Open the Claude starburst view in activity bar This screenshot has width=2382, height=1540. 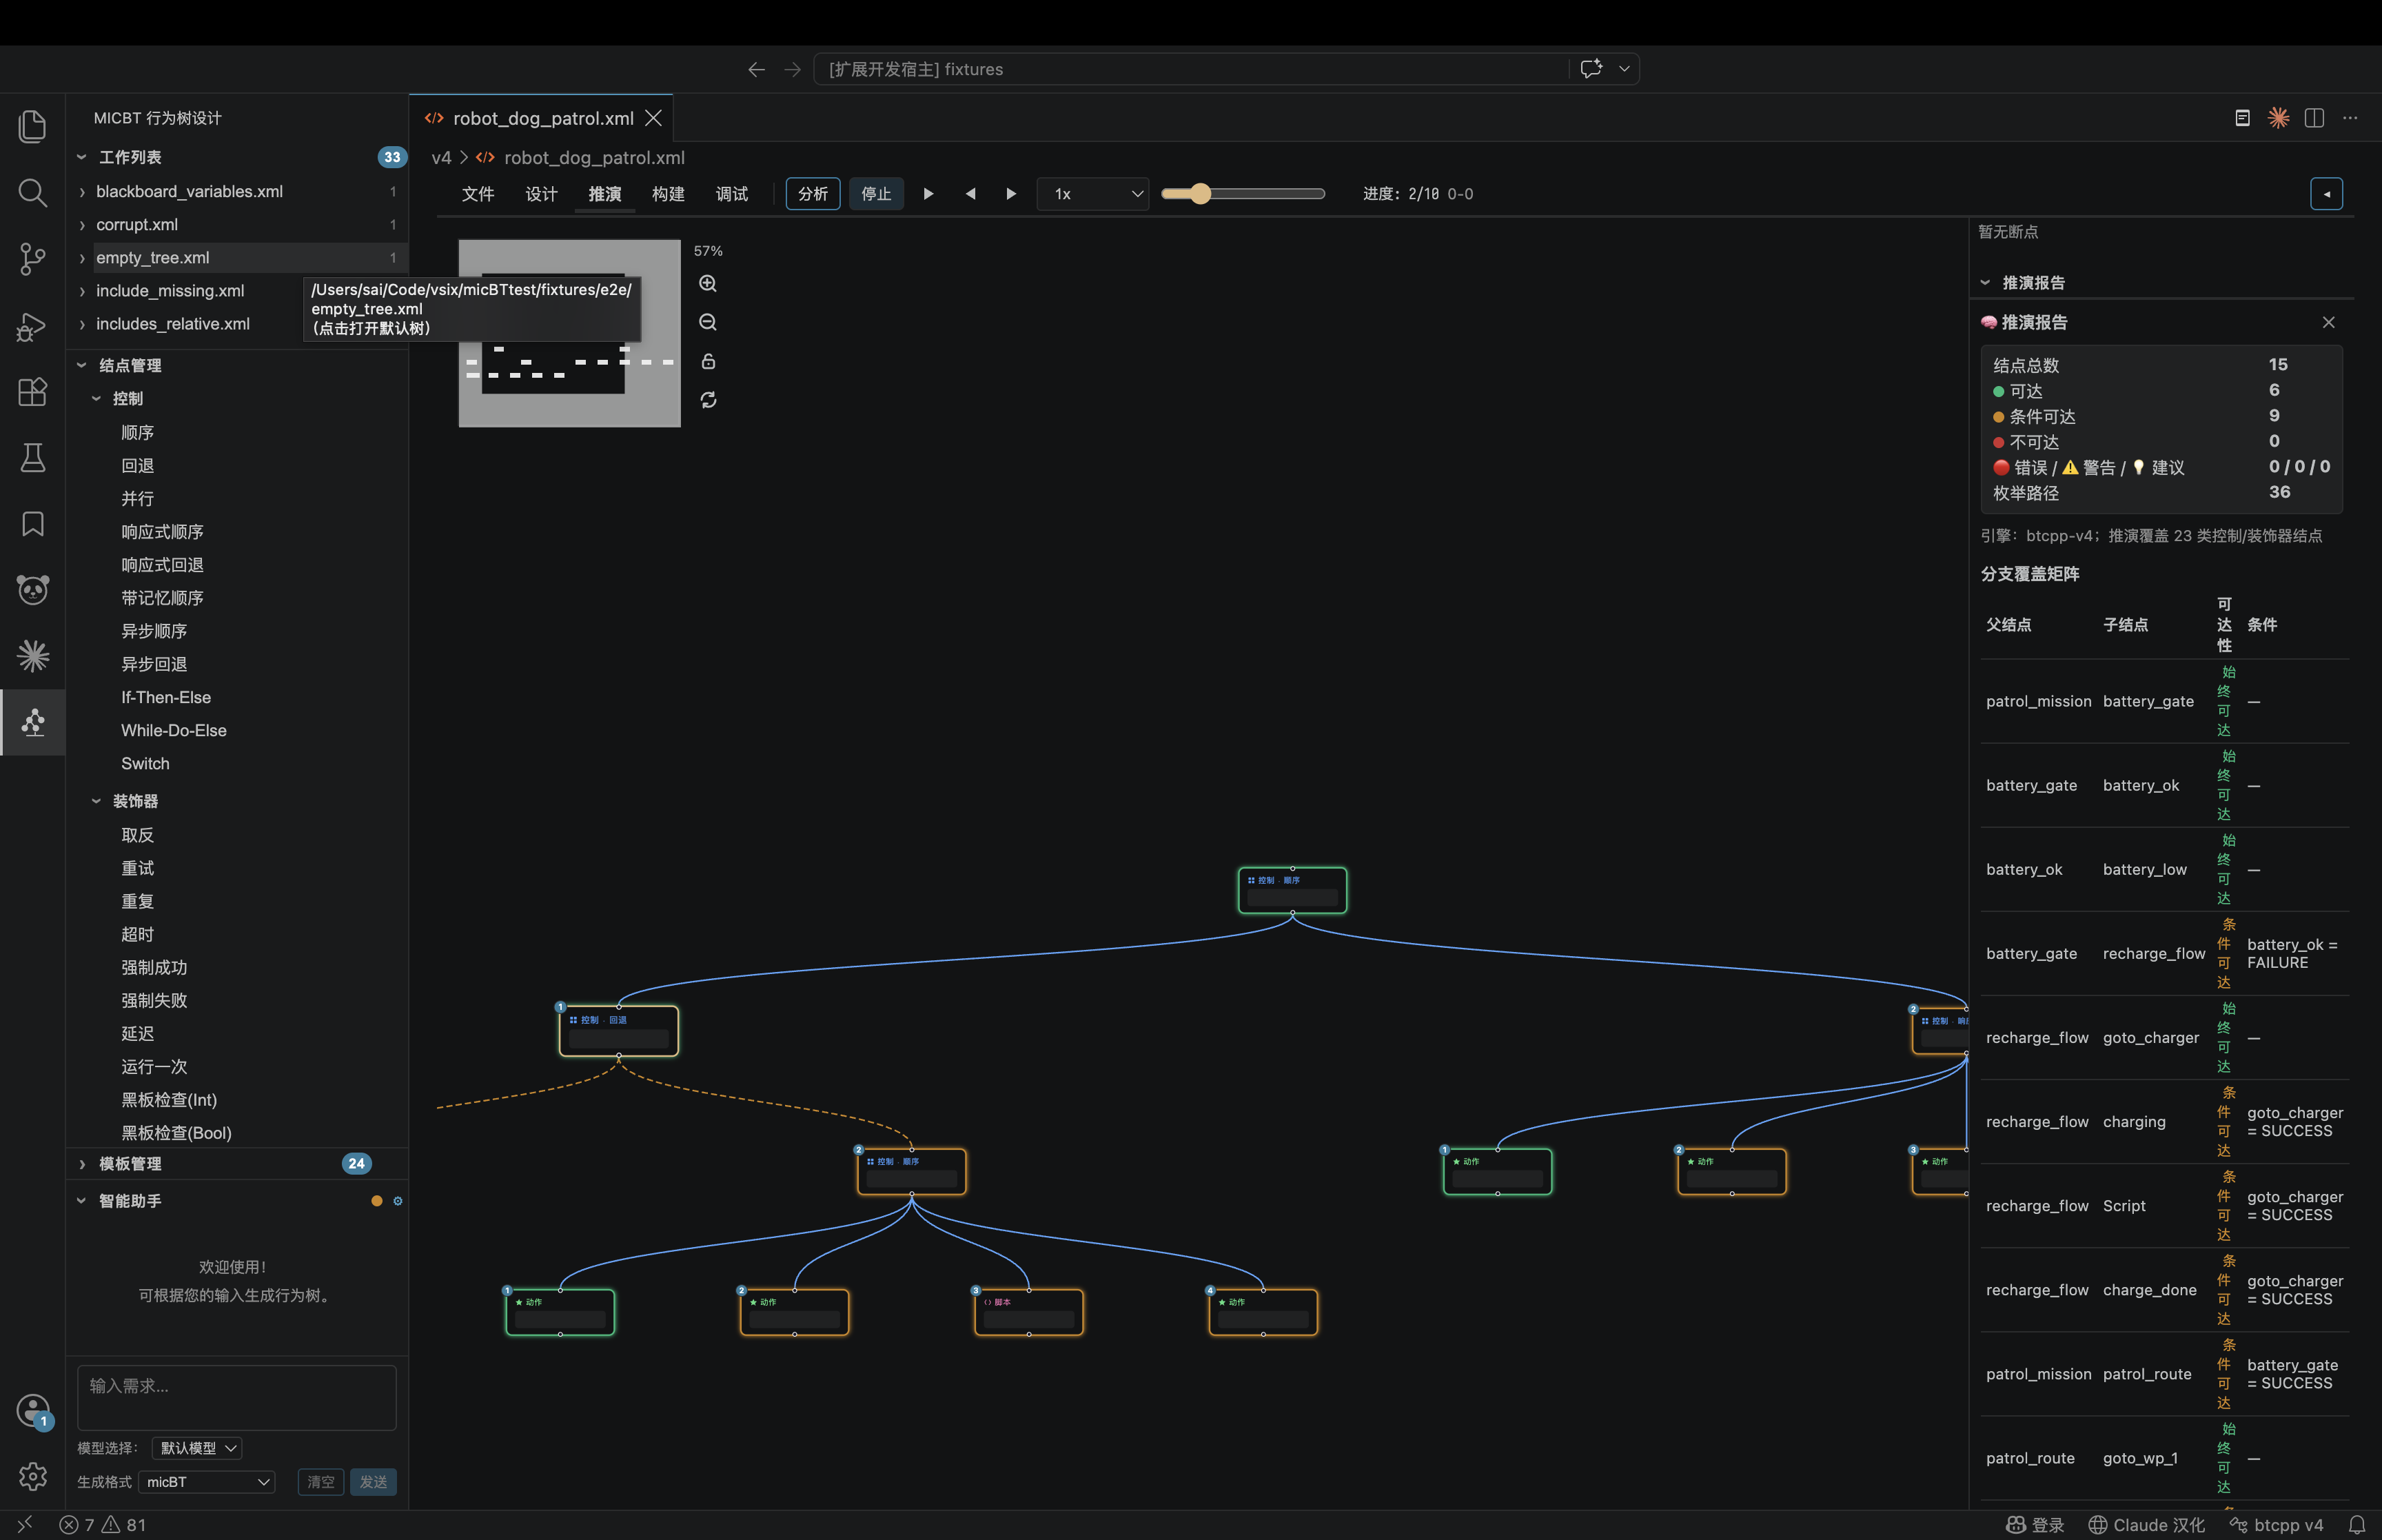click(33, 656)
